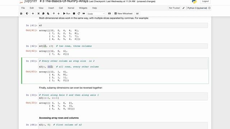Click the Not Trusted button
This screenshot has width=230, height=129.
click(174, 8)
